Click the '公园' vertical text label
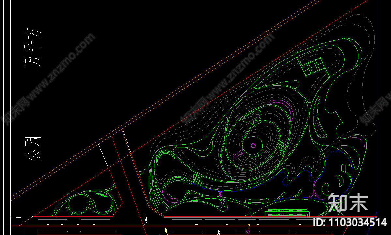391x235 pixels. coord(33,148)
